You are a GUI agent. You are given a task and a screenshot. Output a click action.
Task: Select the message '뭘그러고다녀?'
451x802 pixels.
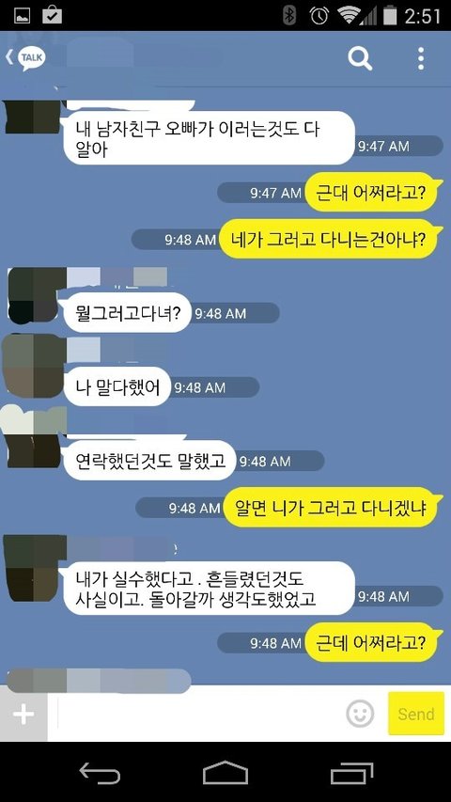click(126, 312)
